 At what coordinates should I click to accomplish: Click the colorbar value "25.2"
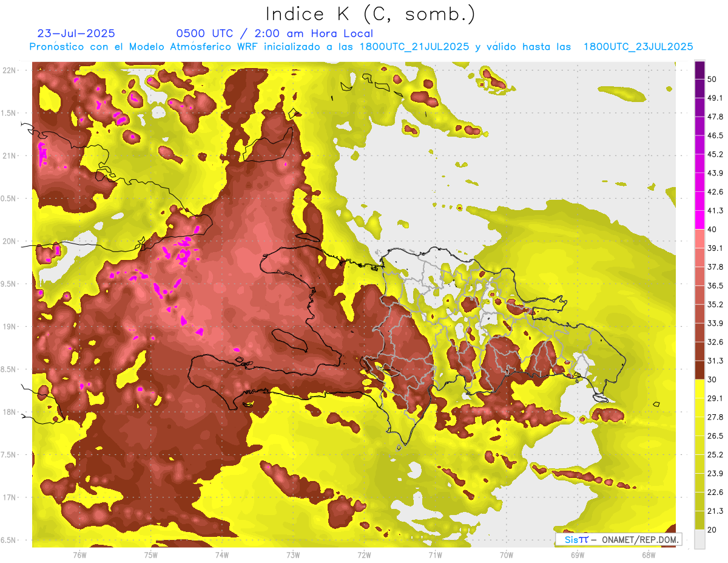715,455
